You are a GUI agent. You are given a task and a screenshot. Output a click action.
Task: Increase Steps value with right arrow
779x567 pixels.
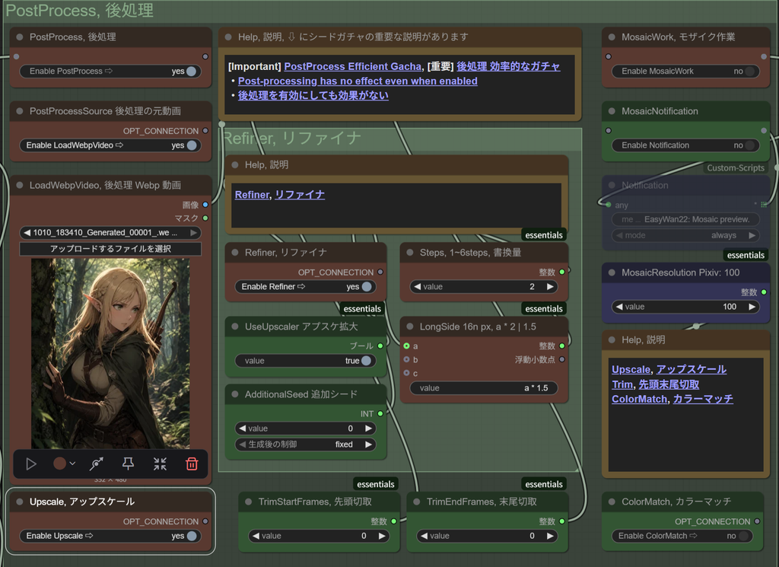point(550,287)
